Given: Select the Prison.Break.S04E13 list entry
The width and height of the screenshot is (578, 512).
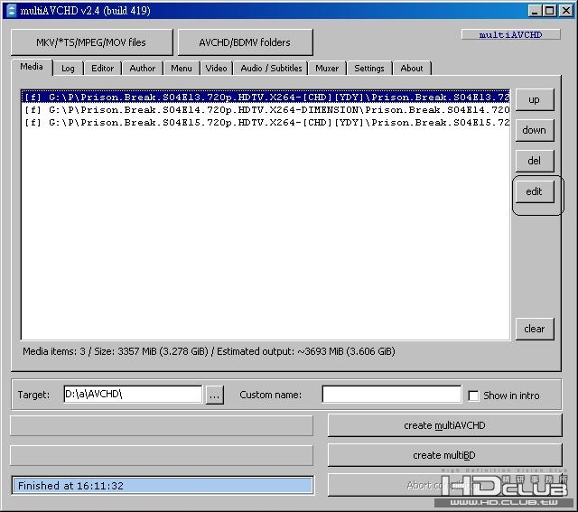Looking at the screenshot, I should (x=266, y=97).
